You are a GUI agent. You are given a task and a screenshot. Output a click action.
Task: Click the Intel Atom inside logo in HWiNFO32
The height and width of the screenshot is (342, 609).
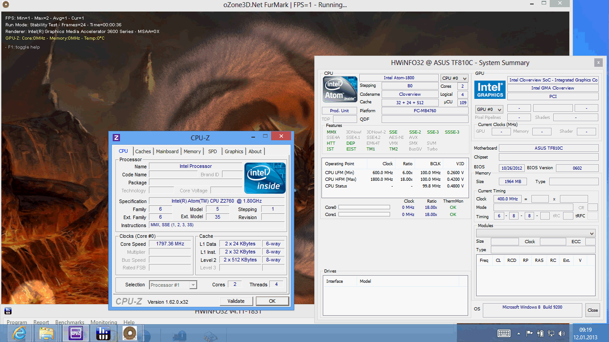pyautogui.click(x=340, y=90)
